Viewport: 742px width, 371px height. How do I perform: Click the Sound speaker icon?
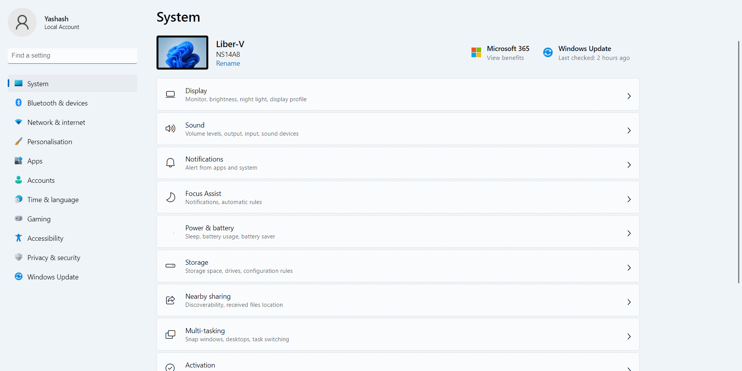(170, 129)
